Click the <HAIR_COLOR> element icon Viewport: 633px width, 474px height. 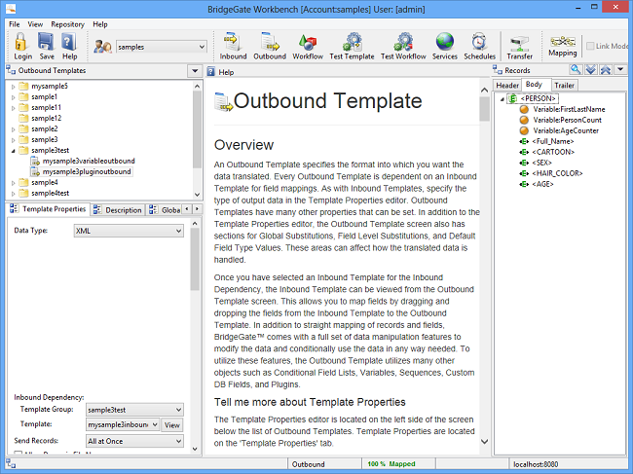tap(524, 173)
